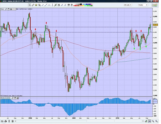
Task: Toggle the selected zoom mode button
Action: (x=149, y=121)
